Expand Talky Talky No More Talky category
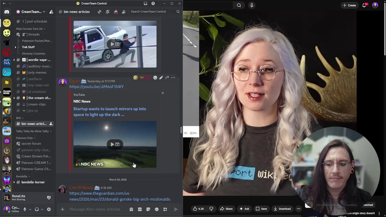386x217 pixels. coord(33,131)
